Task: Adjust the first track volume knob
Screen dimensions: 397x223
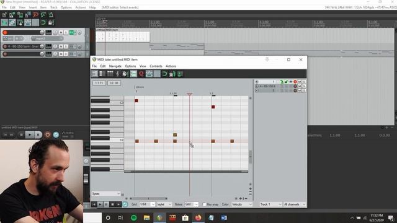Action: pyautogui.click(x=42, y=32)
